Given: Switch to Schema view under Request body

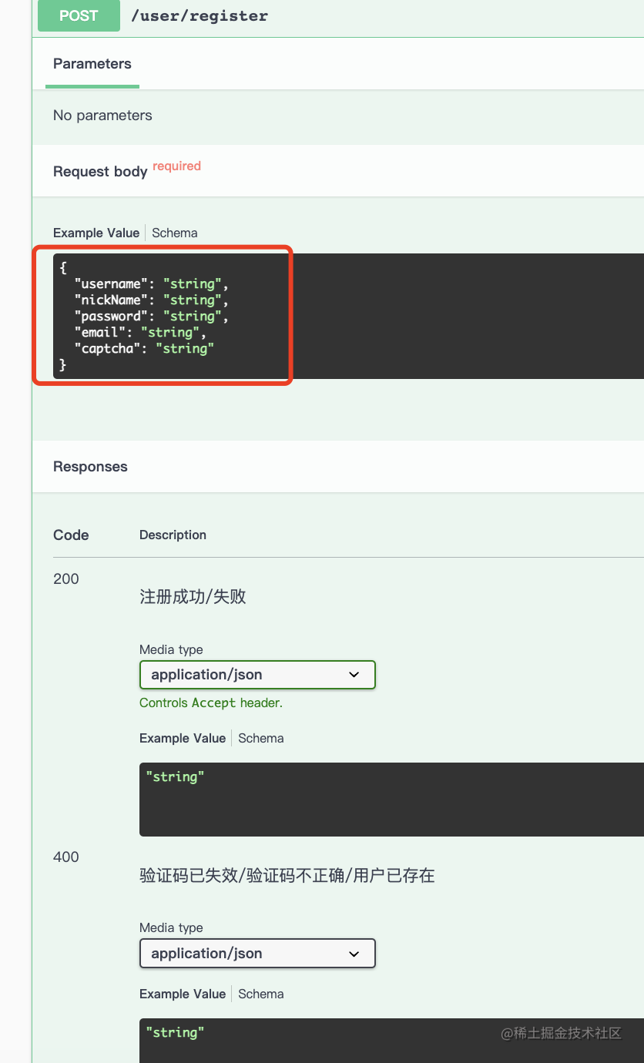Looking at the screenshot, I should [175, 233].
